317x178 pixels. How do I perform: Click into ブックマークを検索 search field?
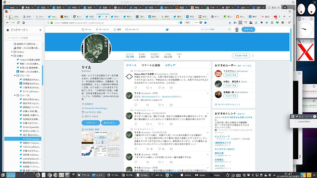coord(24,38)
